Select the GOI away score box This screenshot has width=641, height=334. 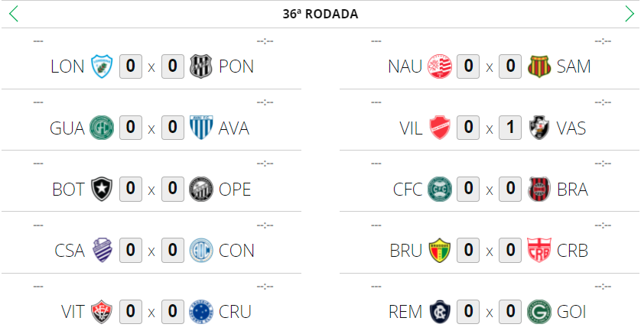510,311
